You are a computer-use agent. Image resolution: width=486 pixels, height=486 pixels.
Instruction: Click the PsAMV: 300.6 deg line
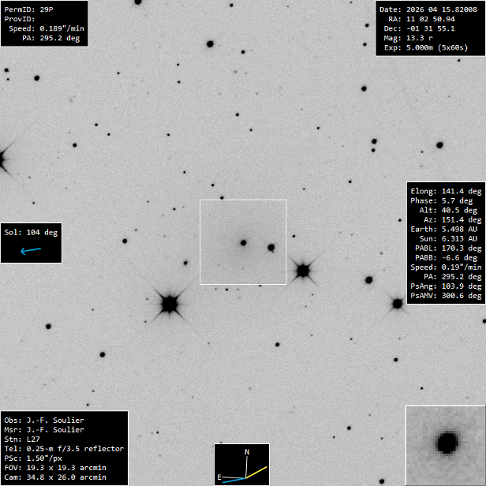coord(446,296)
